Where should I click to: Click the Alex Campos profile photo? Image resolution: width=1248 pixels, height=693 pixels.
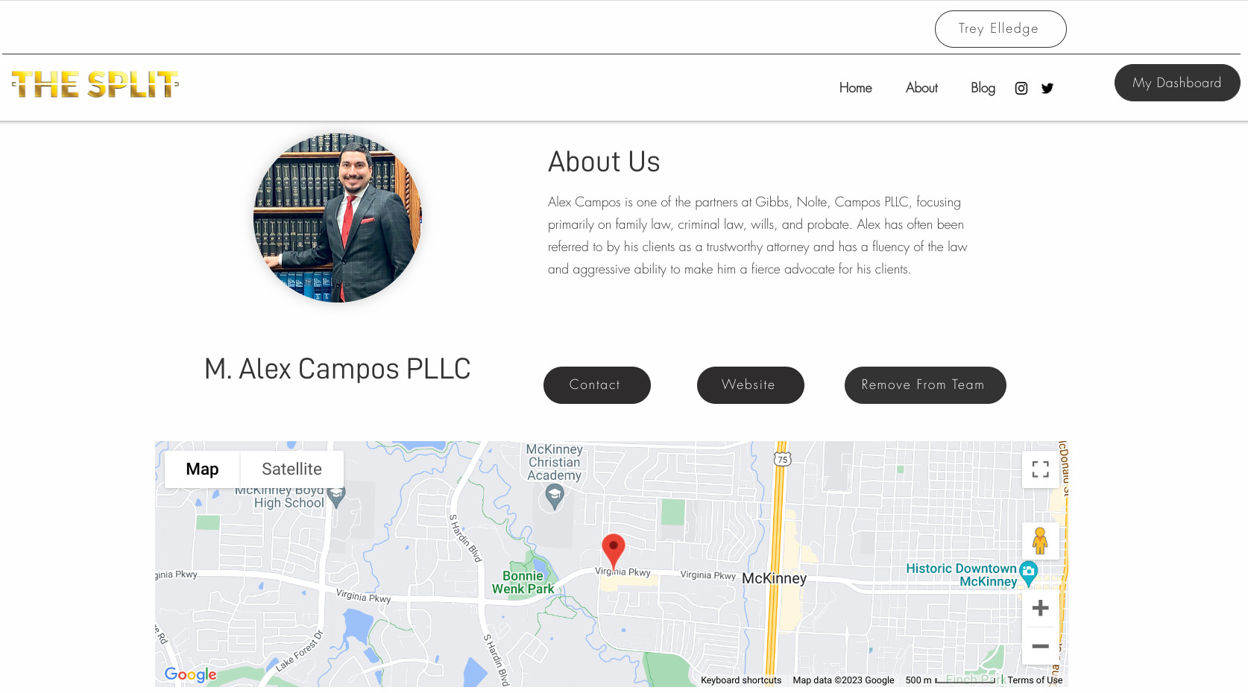338,218
